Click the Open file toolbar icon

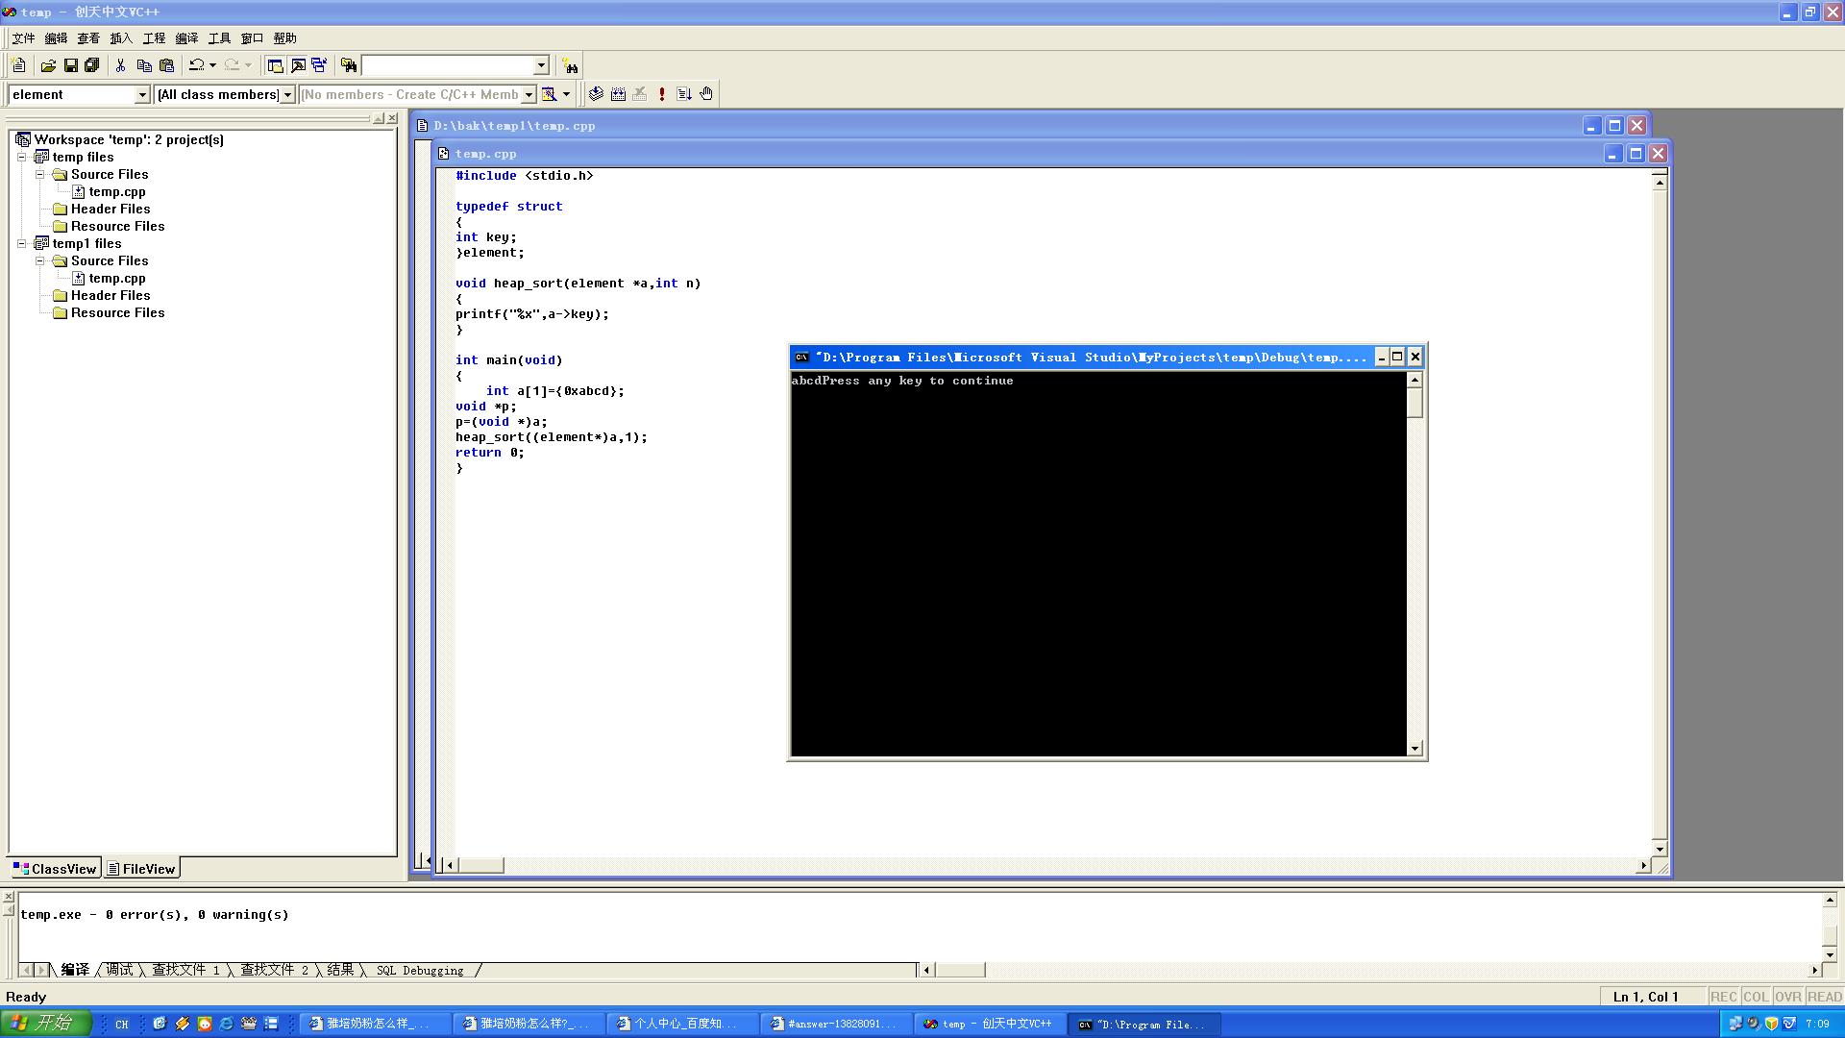[x=48, y=65]
